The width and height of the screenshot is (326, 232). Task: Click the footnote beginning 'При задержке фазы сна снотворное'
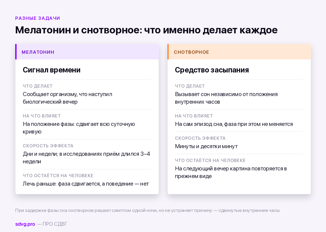[x=148, y=210]
